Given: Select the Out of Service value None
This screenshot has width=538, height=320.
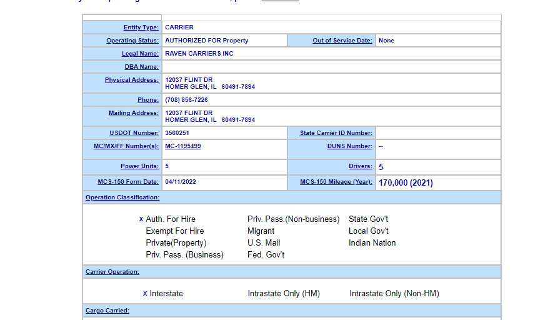Looking at the screenshot, I should pos(386,41).
